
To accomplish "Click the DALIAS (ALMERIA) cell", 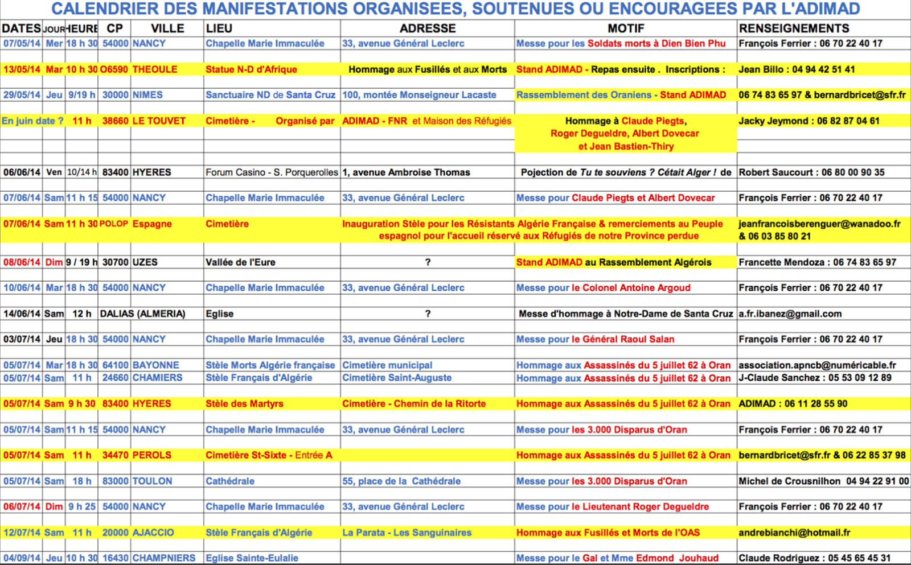I will 142,314.
